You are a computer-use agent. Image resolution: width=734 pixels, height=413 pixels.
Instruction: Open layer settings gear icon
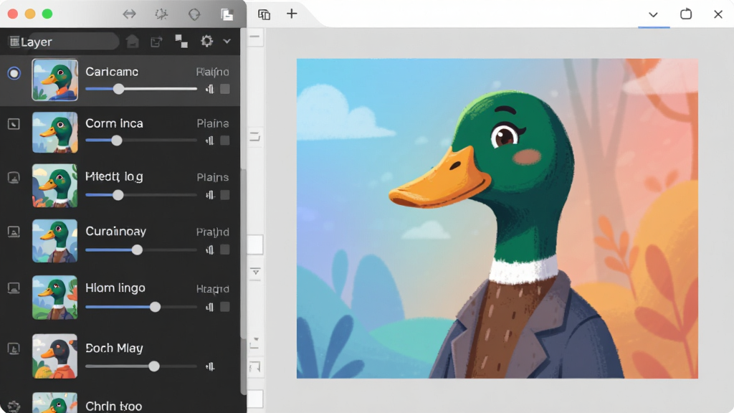click(x=206, y=41)
